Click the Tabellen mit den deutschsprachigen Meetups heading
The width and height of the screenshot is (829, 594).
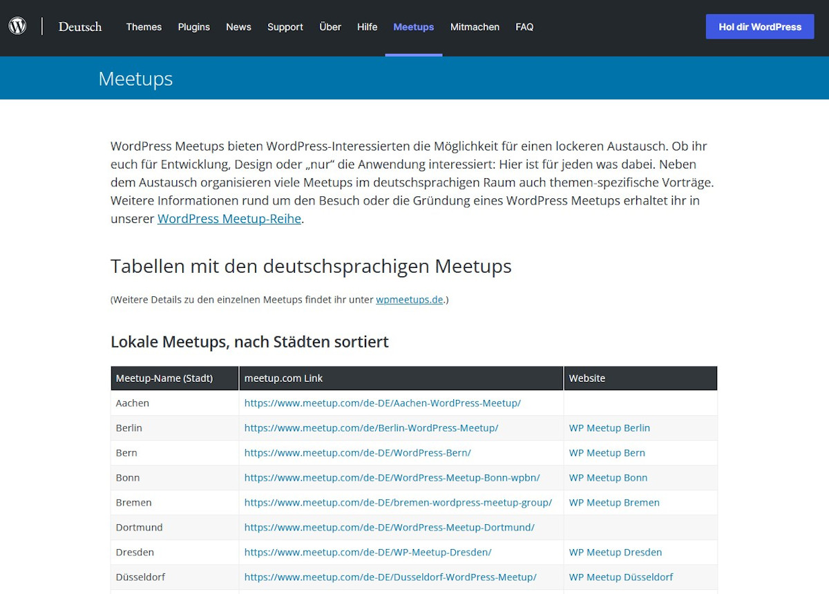pyautogui.click(x=311, y=267)
